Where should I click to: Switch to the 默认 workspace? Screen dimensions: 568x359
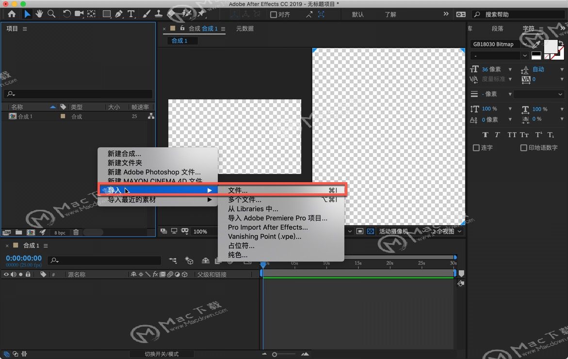pos(358,15)
